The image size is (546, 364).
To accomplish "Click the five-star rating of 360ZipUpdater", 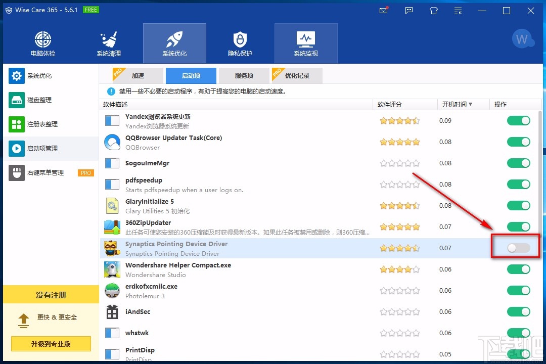I will pyautogui.click(x=400, y=227).
